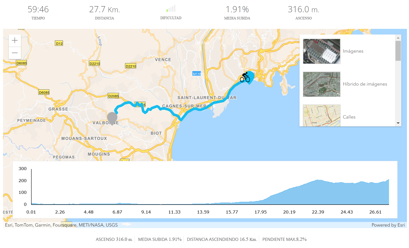Click the down arrow in the basemap panel
The height and width of the screenshot is (248, 409).
pos(398,123)
